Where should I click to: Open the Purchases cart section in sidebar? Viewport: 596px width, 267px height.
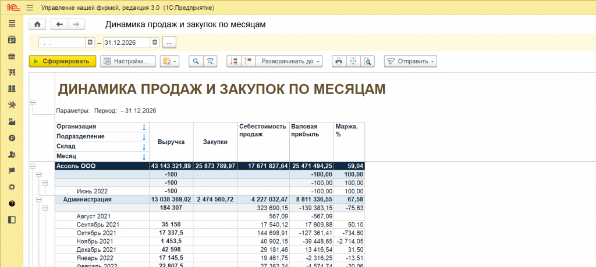point(12,73)
